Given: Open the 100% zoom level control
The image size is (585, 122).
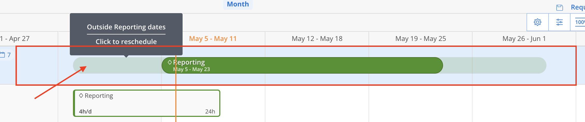Looking at the screenshot, I should 580,22.
